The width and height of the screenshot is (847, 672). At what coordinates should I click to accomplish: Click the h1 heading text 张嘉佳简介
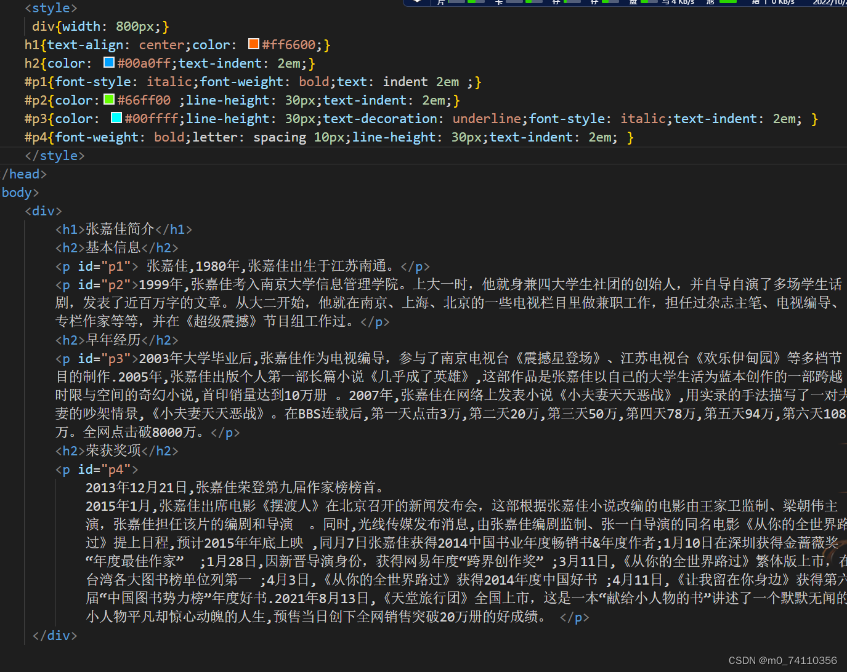pyautogui.click(x=120, y=229)
